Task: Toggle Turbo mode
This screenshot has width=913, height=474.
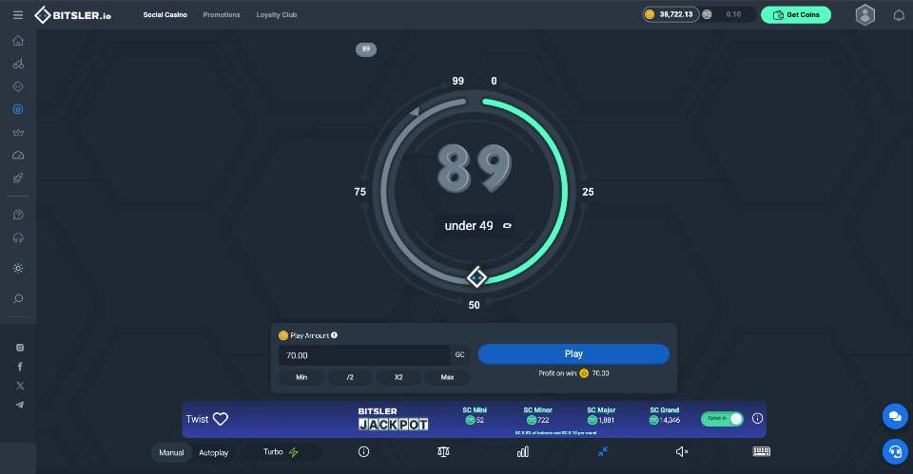Action: coord(282,452)
